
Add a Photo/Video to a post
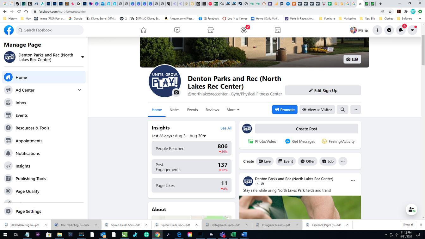pyautogui.click(x=262, y=141)
